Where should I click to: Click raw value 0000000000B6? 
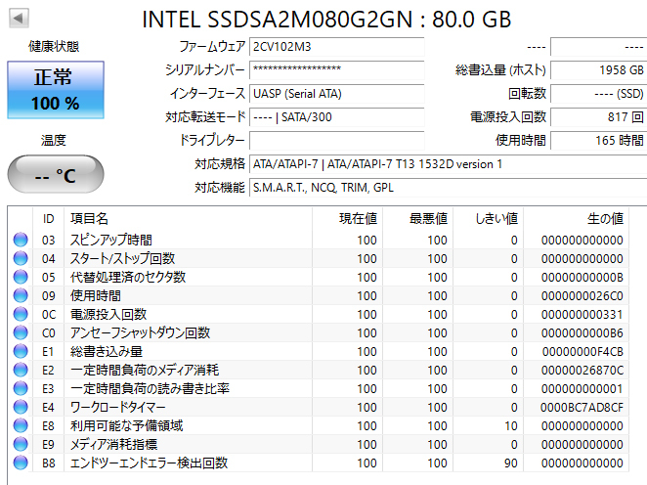[582, 333]
